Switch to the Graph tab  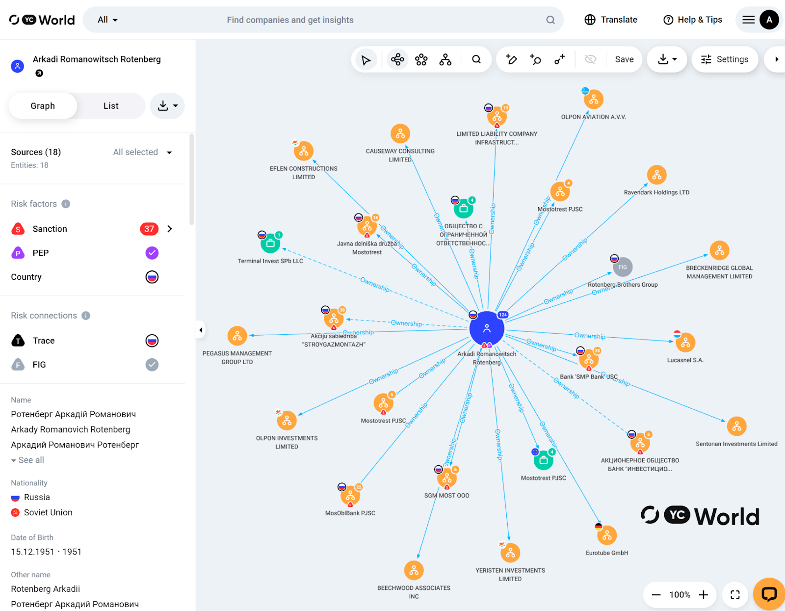pyautogui.click(x=43, y=106)
